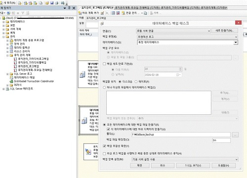Select the 정책 관리 tree item
This screenshot has width=247, height=178.
click(19, 44)
